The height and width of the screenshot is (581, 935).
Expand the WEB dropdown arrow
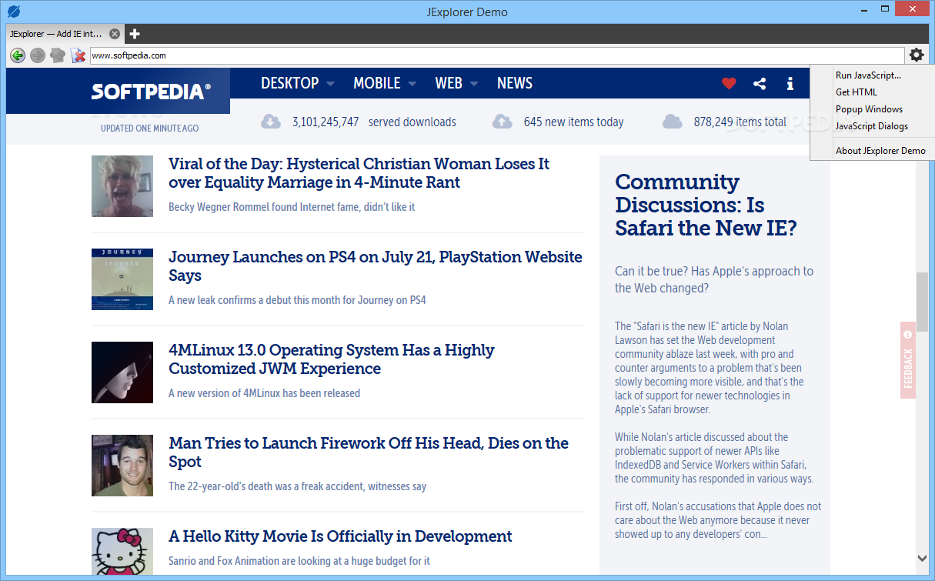point(473,84)
